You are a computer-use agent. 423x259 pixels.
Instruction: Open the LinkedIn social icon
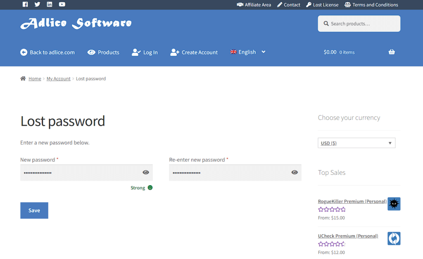tap(50, 5)
